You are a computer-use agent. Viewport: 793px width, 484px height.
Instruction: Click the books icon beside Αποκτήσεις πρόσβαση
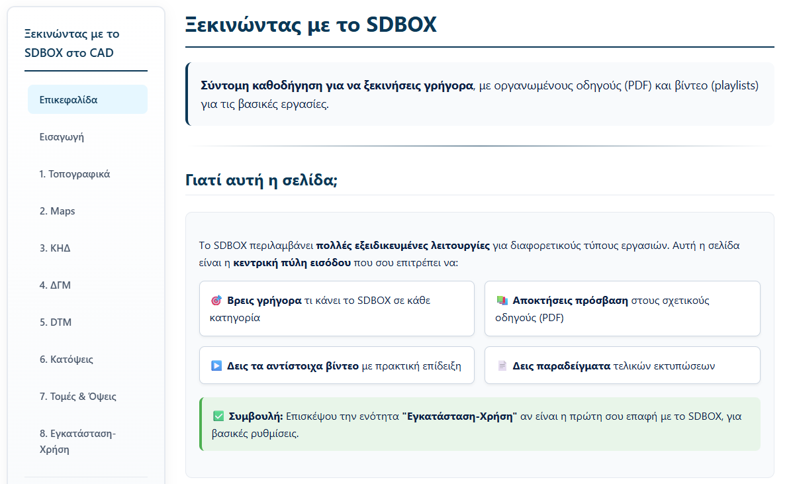502,301
